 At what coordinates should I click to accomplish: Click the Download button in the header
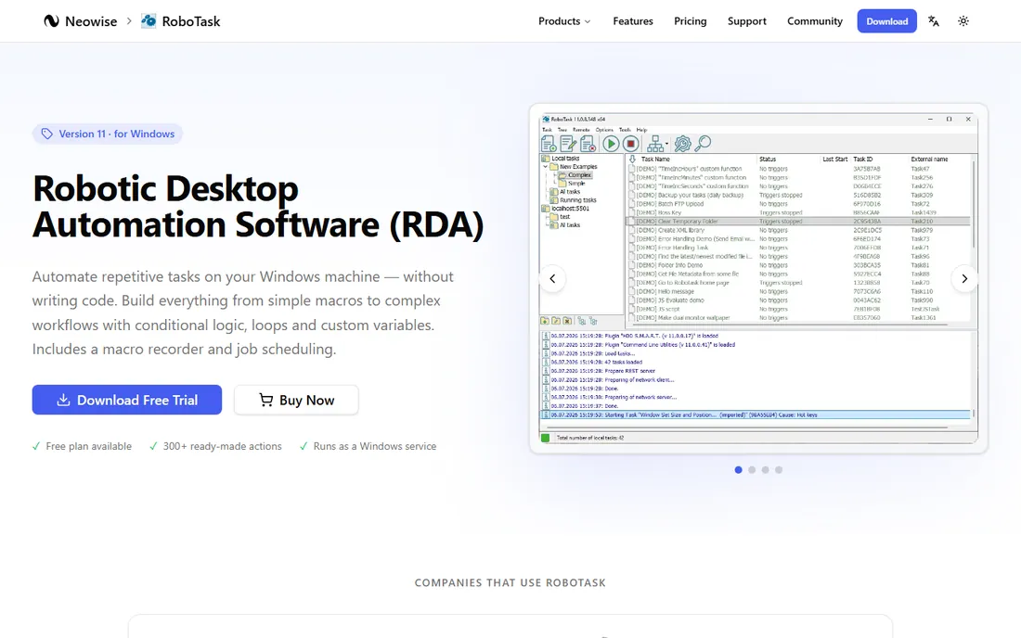coord(886,20)
